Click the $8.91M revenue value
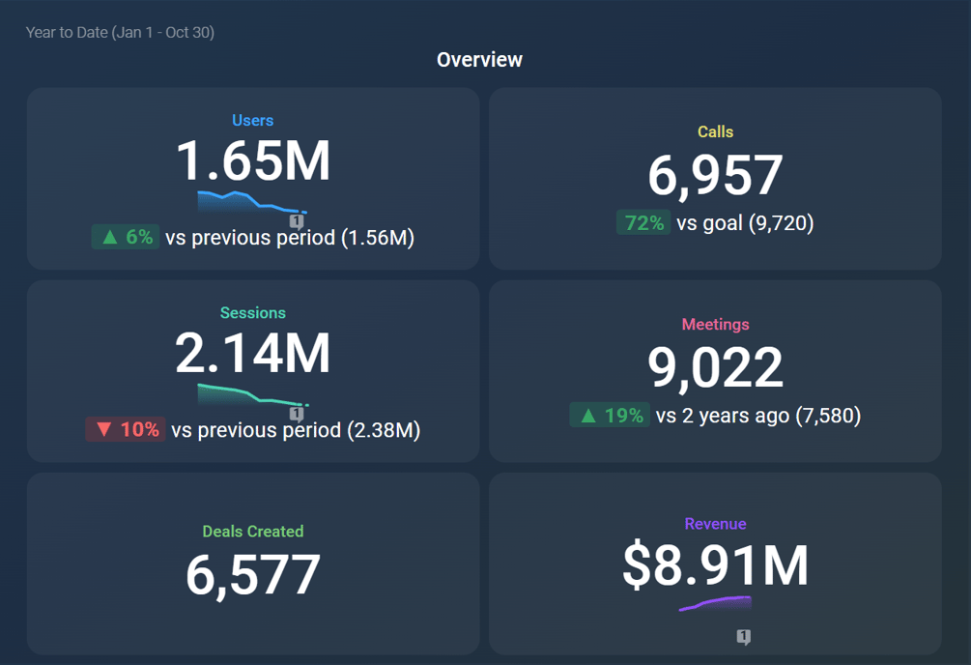971x665 pixels. coord(715,568)
